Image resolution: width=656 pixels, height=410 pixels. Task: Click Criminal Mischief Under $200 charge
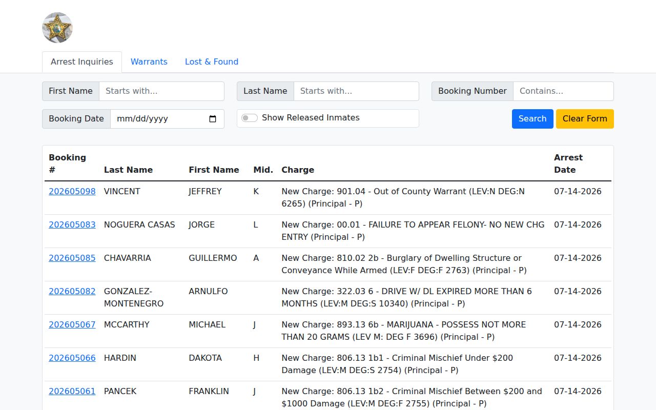397,364
